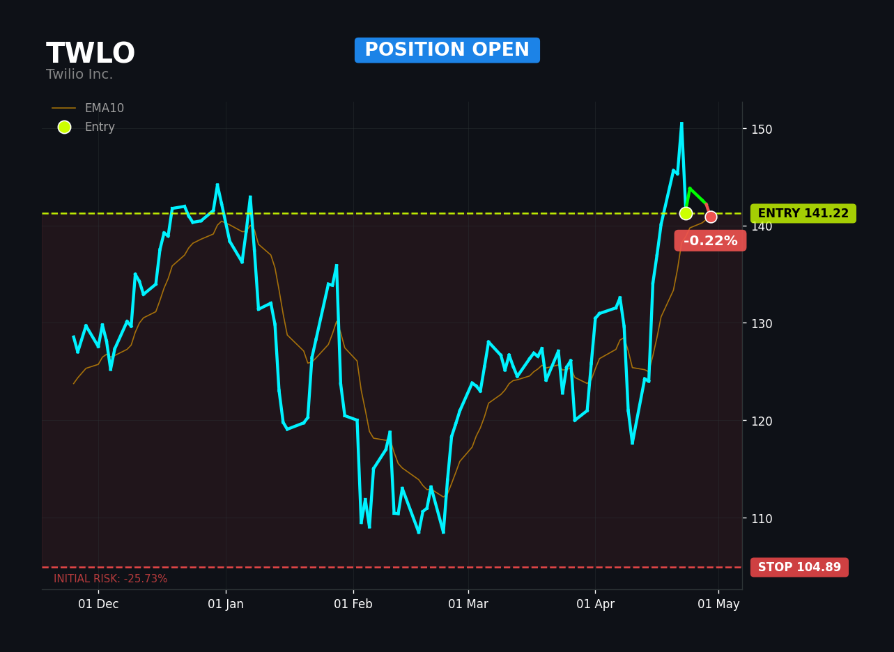Image resolution: width=894 pixels, height=652 pixels.
Task: Click the 130 price axis label
Action: click(x=762, y=324)
